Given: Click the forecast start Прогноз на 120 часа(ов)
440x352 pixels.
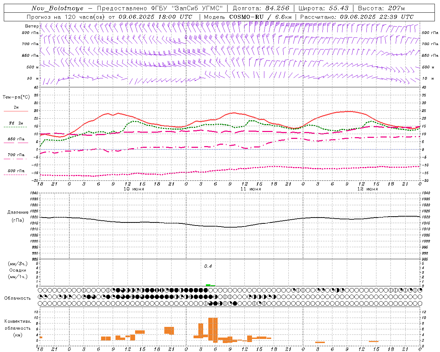Looking at the screenshot, I should (66, 17).
